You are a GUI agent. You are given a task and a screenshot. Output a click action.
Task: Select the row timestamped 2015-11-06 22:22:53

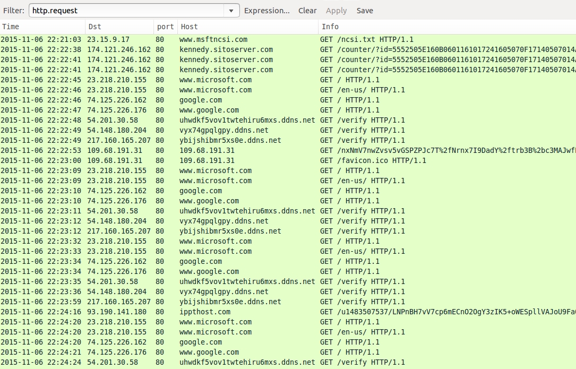pyautogui.click(x=288, y=150)
